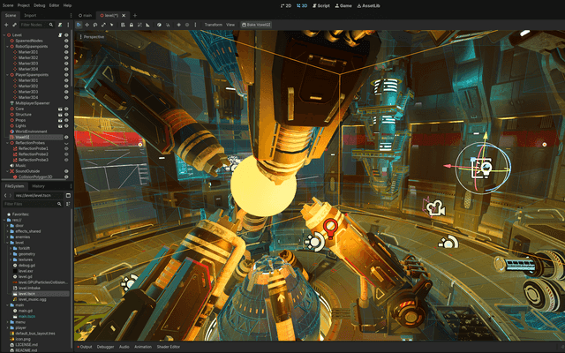Open the Debug menu

pos(39,5)
